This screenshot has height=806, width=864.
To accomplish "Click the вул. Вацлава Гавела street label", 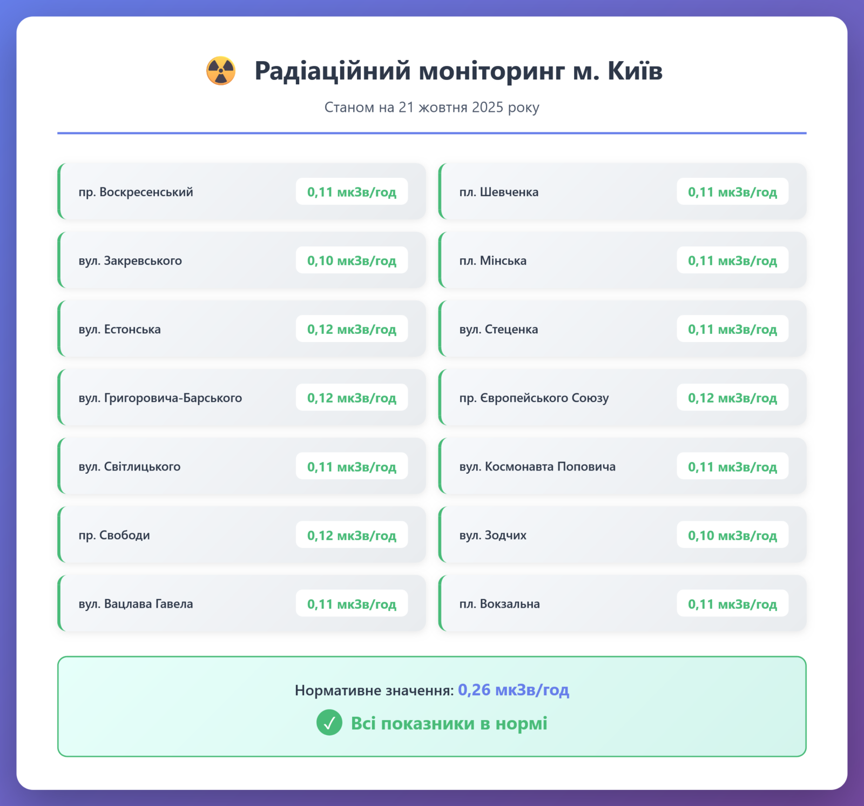I will 136,604.
